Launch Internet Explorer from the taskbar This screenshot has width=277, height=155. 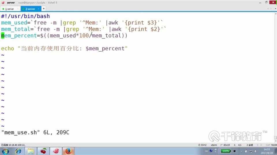pos(18,151)
